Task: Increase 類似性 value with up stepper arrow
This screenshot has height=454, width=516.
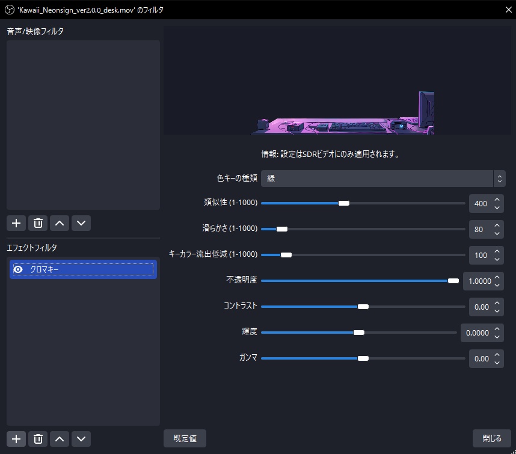Action: 497,200
